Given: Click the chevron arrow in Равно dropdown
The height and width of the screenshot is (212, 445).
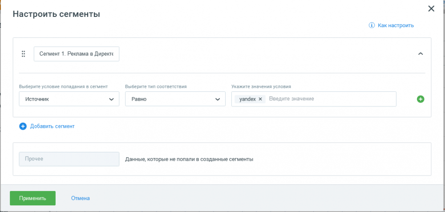Looking at the screenshot, I should pyautogui.click(x=218, y=99).
